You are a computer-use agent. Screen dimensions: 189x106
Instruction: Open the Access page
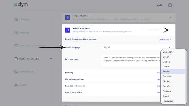click(23, 85)
